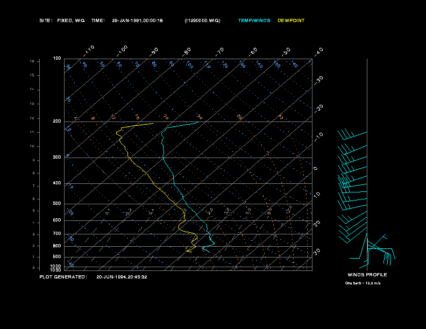
Task: Click altitude scale label 11
Action: 32,132
